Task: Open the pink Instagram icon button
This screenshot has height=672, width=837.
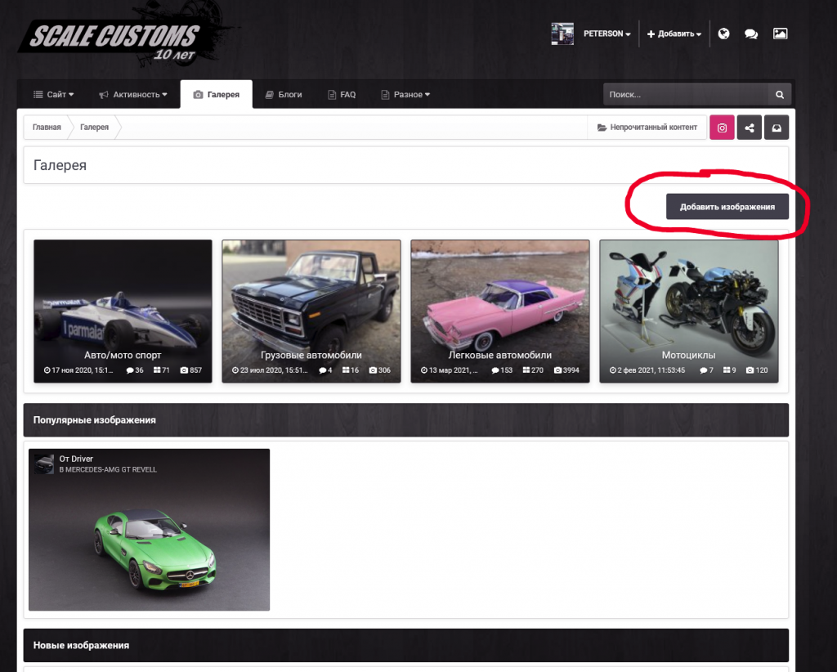Action: click(x=722, y=128)
